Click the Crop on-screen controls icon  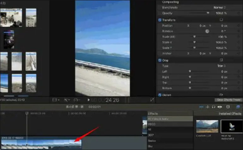click(x=221, y=60)
